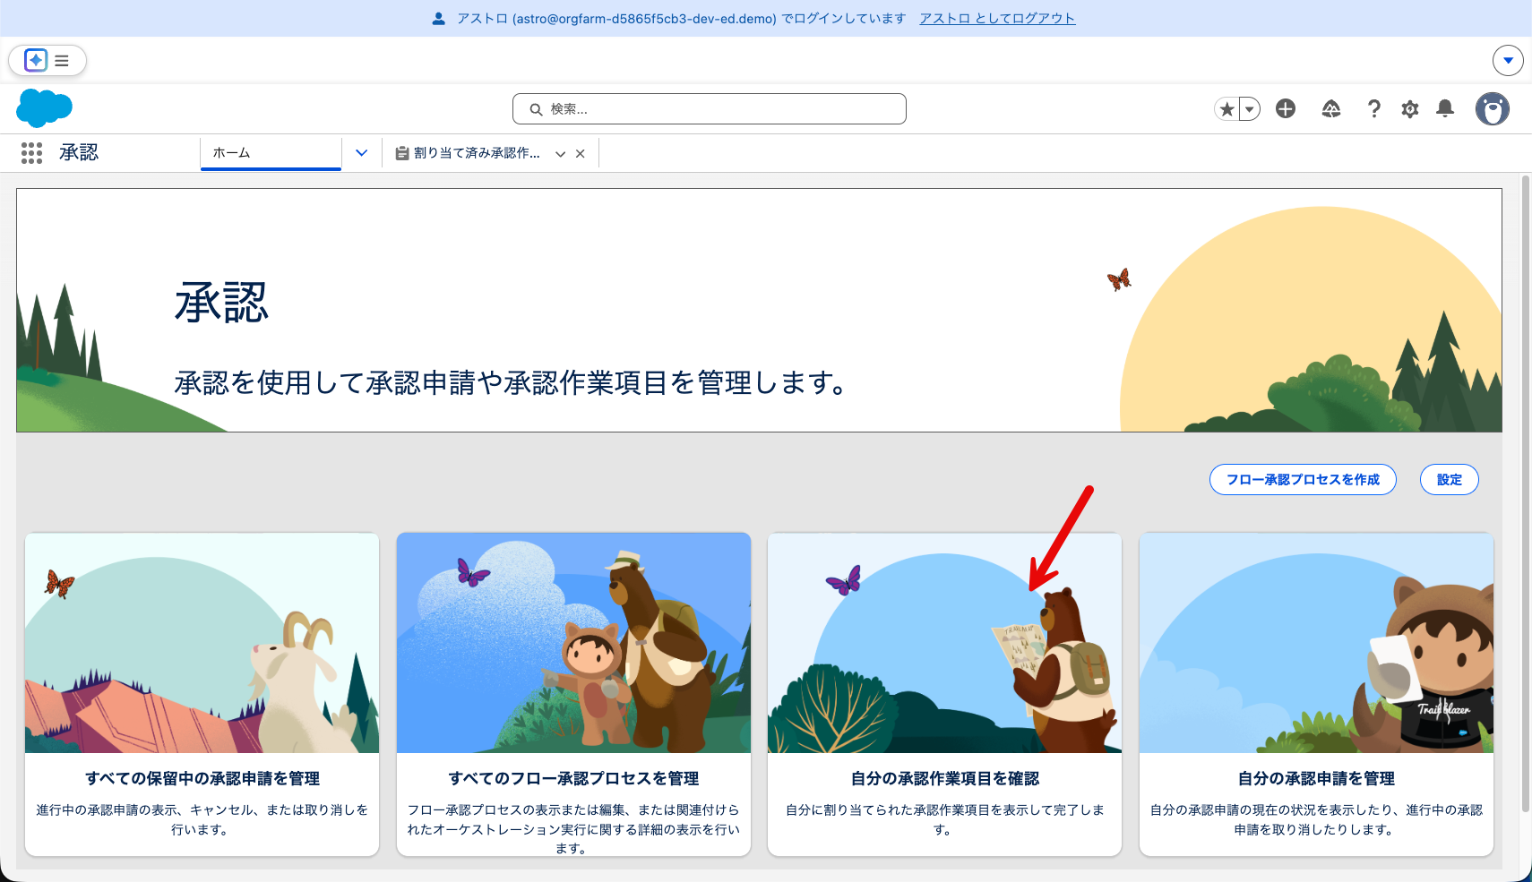The image size is (1532, 882).
Task: Click the 自分の承認申請の現在の状況 description text
Action: pyautogui.click(x=1316, y=819)
